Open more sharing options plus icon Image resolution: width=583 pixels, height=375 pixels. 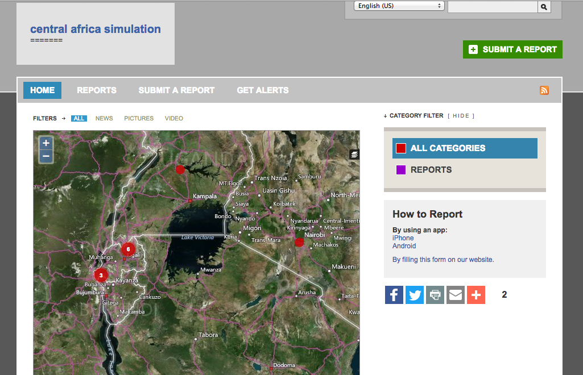click(476, 295)
